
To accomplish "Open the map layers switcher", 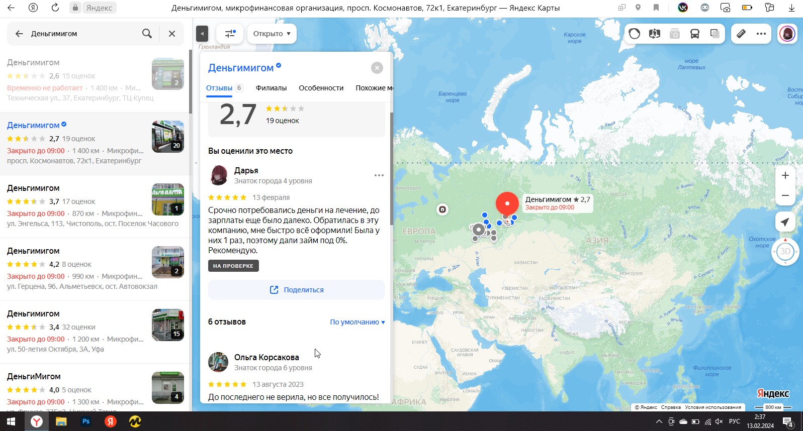I will click(715, 34).
